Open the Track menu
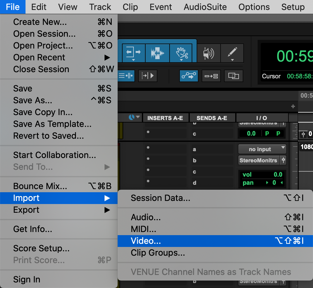 (100, 7)
